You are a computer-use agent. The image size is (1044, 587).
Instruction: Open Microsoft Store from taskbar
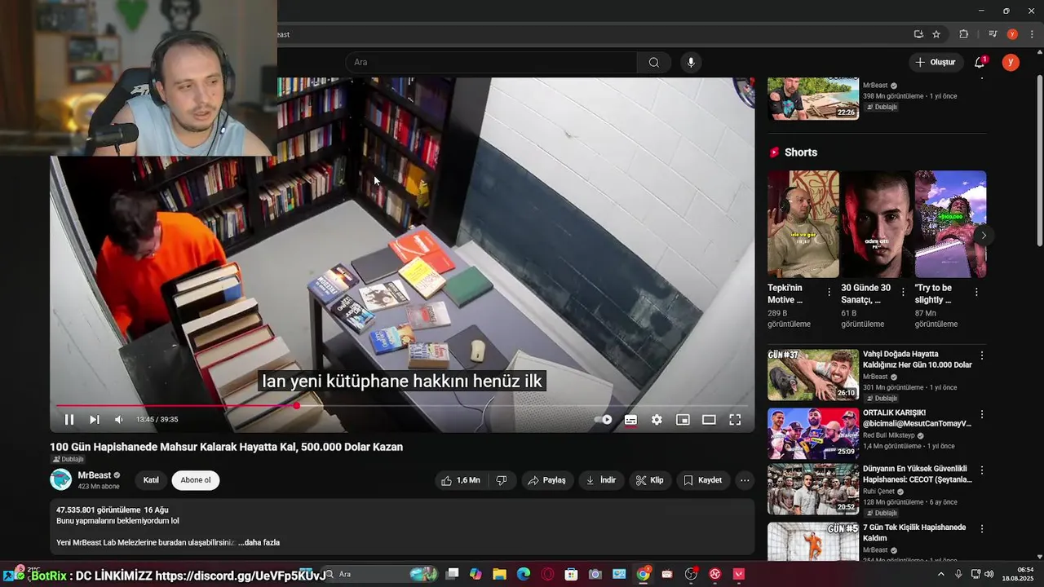[571, 574]
